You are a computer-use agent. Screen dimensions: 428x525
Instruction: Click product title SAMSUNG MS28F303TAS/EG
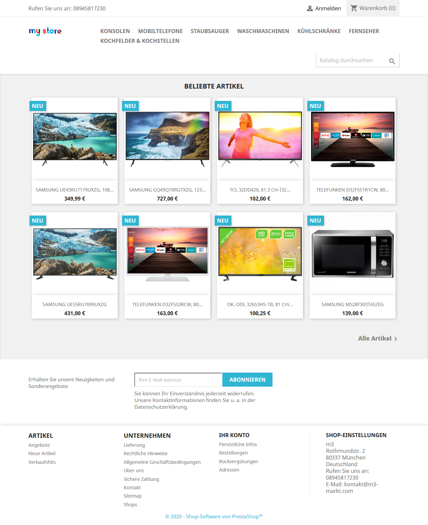click(352, 304)
